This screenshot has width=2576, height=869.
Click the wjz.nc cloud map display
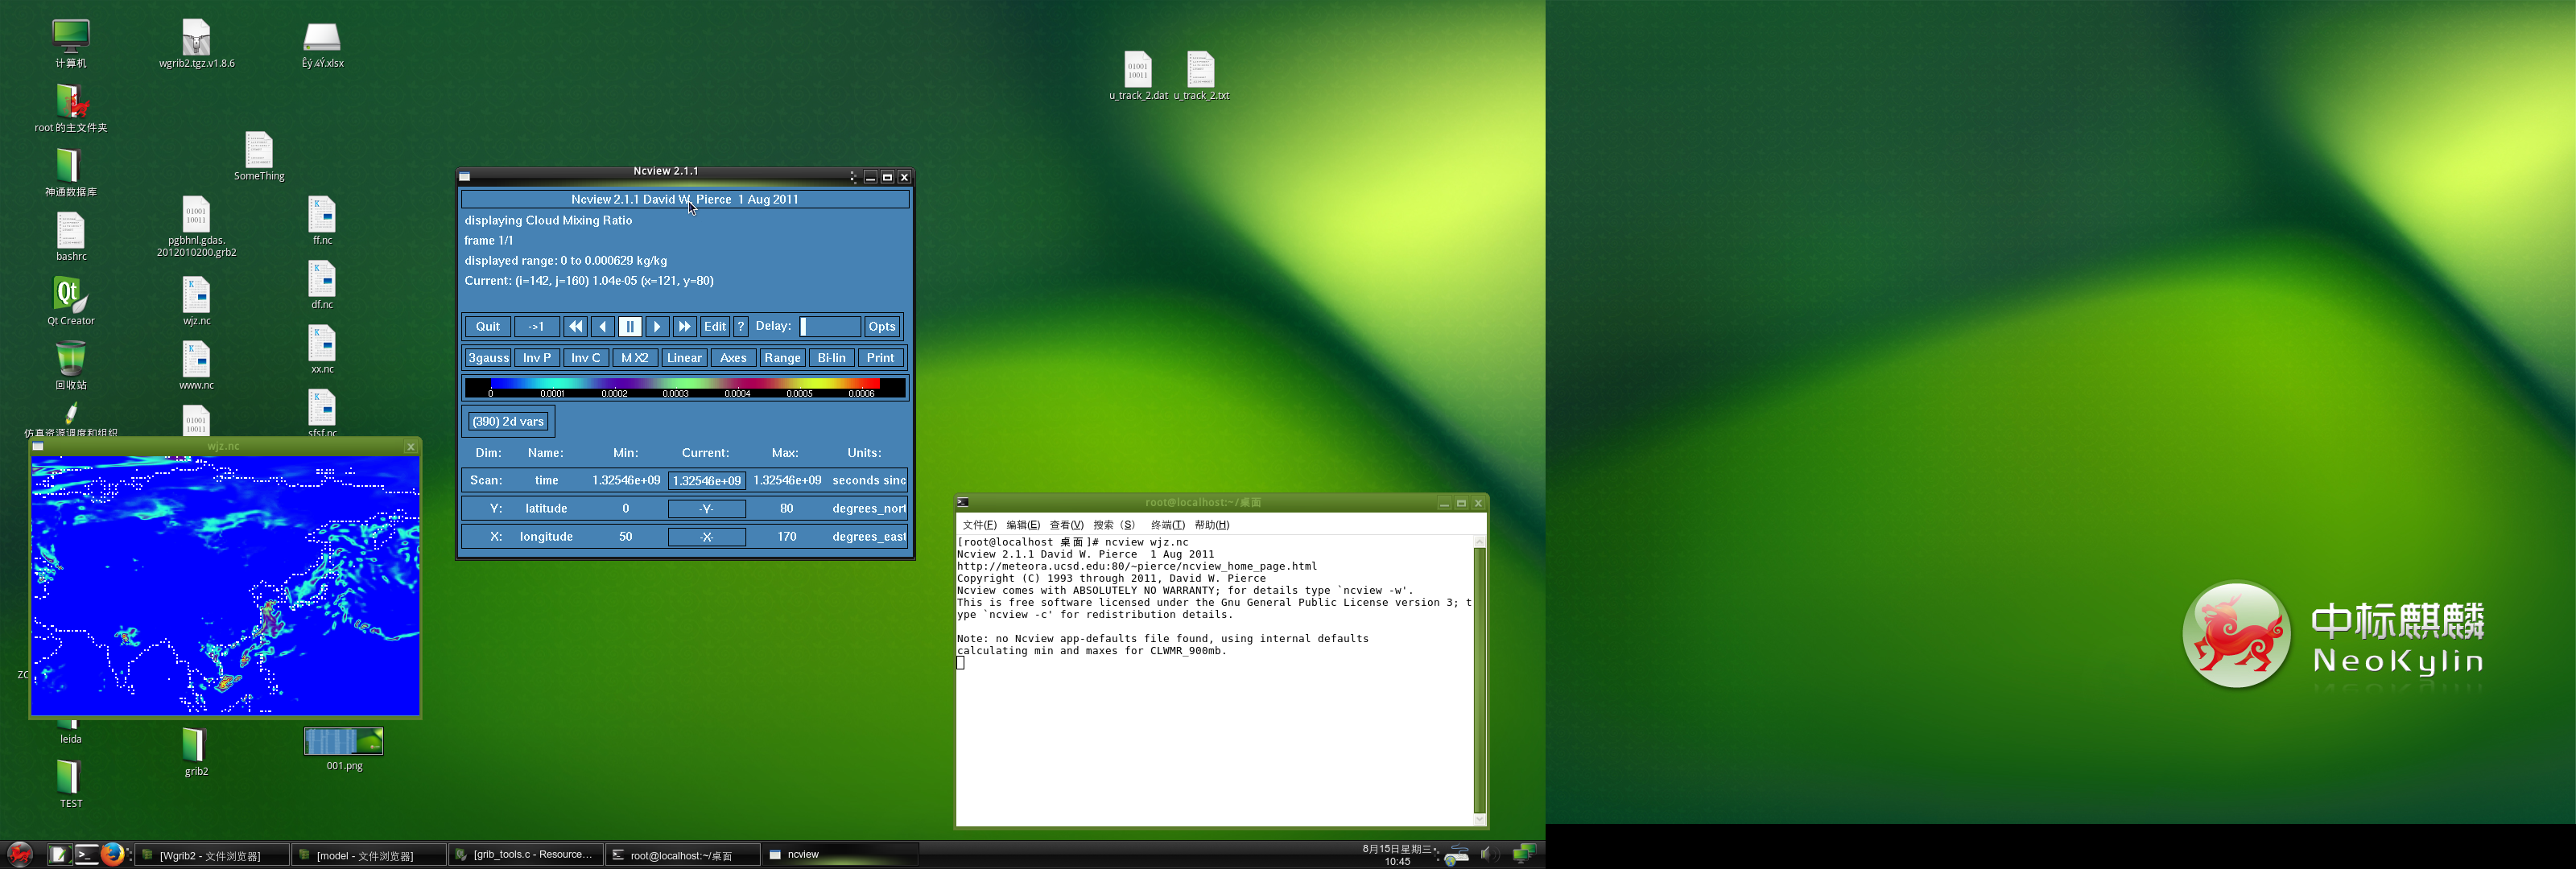(225, 585)
